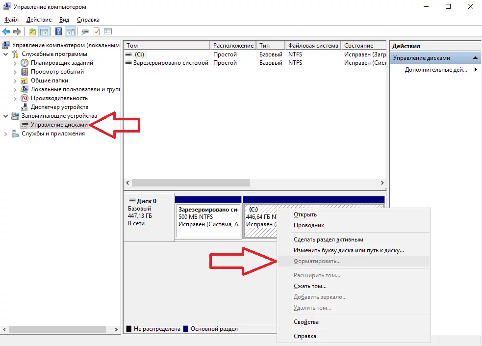This screenshot has height=346, width=482.
Task: Click the (C:) volume drive icon in list
Action: 128,54
